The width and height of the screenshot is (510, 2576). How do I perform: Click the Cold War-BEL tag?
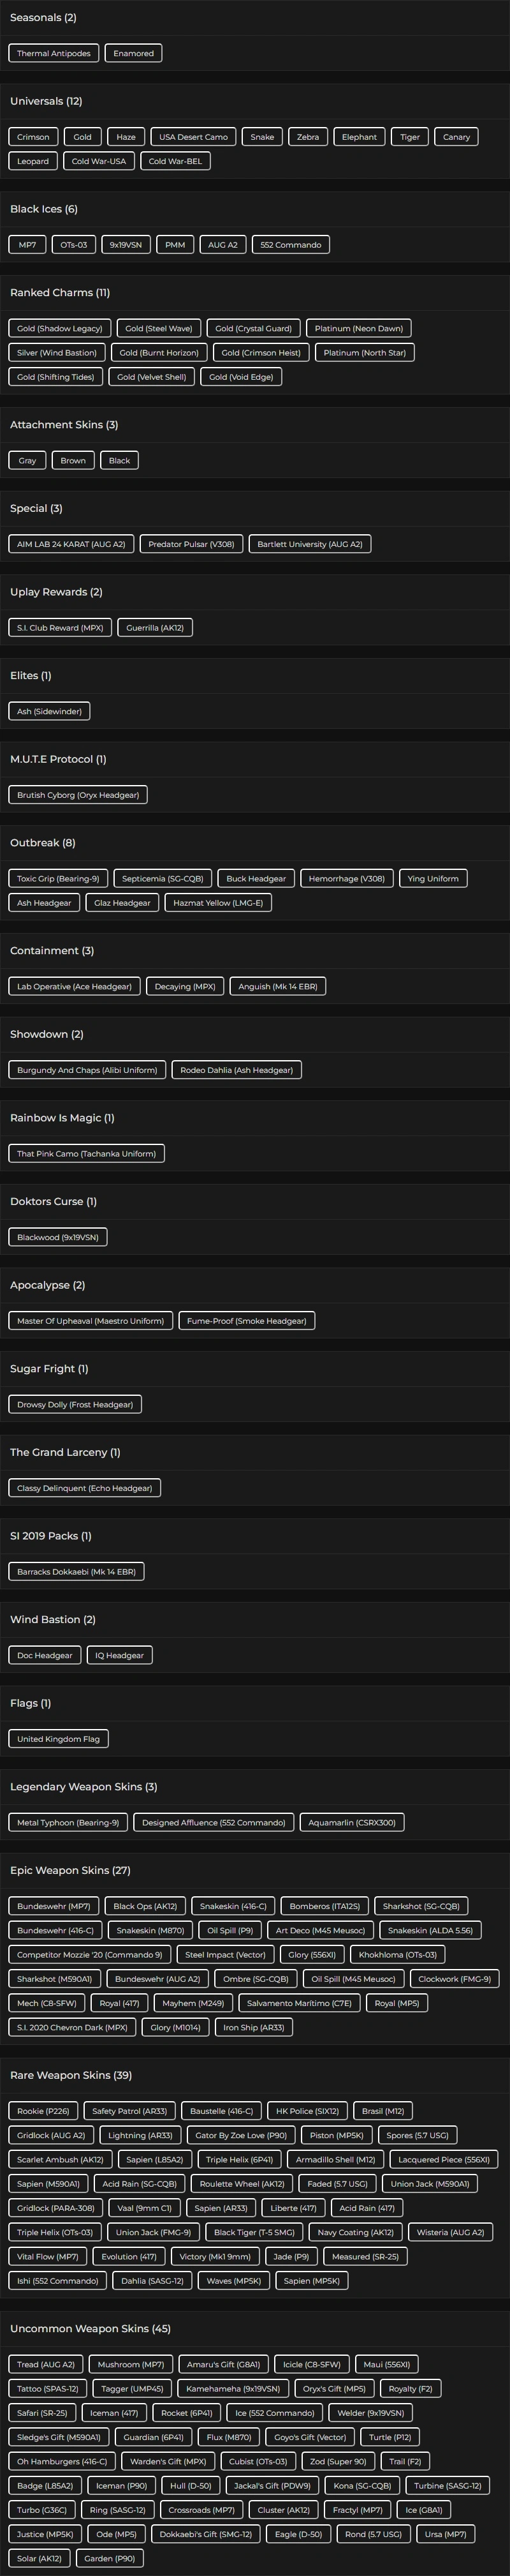tap(175, 161)
